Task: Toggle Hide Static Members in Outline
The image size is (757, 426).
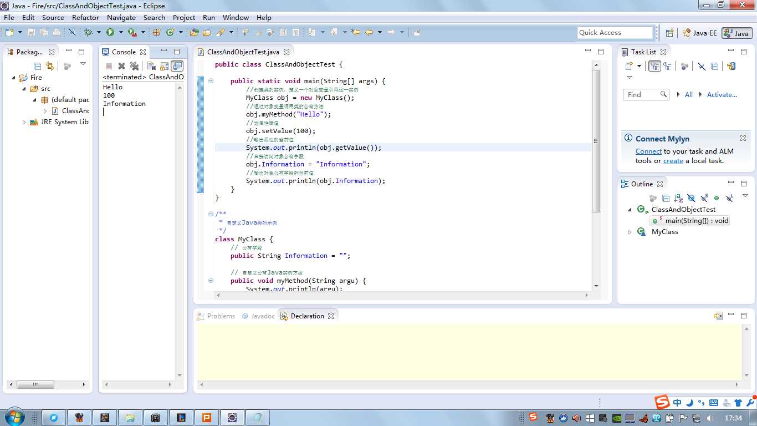Action: pyautogui.click(x=704, y=198)
